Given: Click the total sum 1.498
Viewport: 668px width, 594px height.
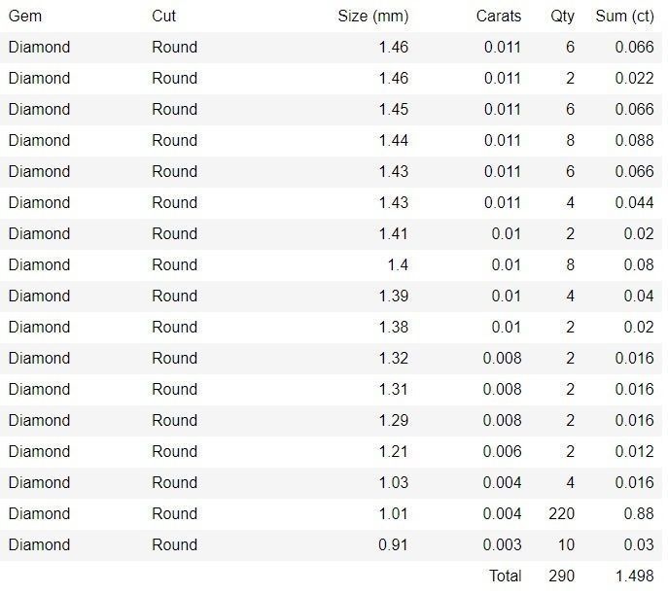Looking at the screenshot, I should pyautogui.click(x=634, y=576).
